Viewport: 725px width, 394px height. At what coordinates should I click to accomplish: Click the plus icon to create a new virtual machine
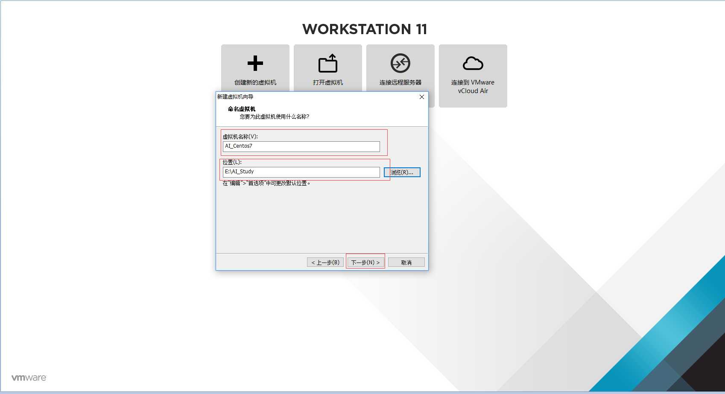tap(255, 63)
